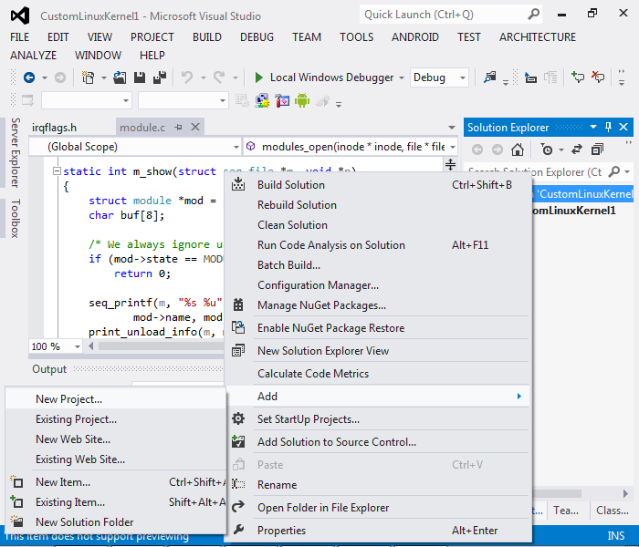
Task: Toggle Solution Explorer auto-hide pin
Action: pos(609,127)
